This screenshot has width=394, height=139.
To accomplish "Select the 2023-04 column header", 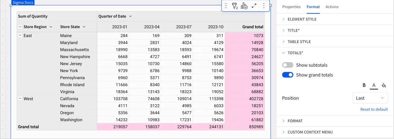I will click(x=145, y=27).
